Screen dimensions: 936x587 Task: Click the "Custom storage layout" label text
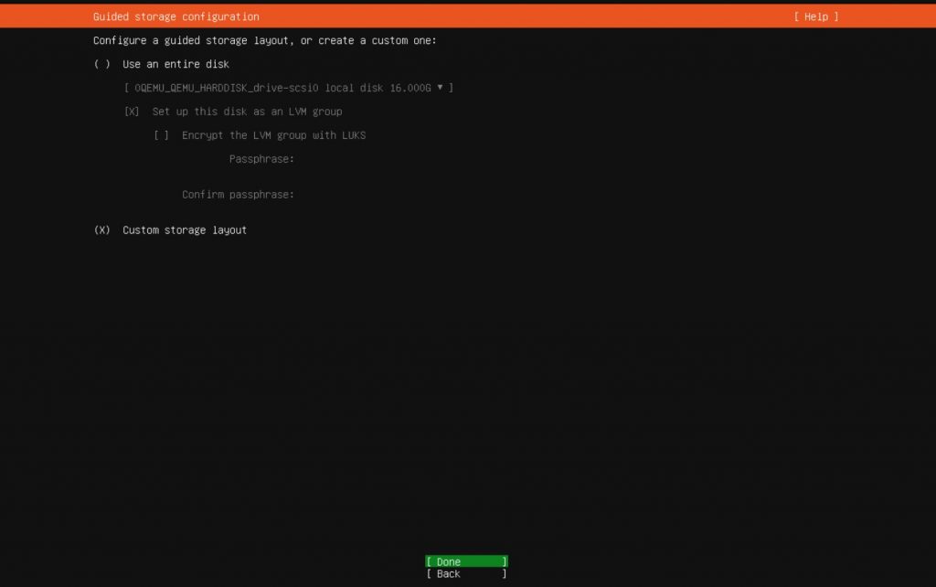[185, 230]
